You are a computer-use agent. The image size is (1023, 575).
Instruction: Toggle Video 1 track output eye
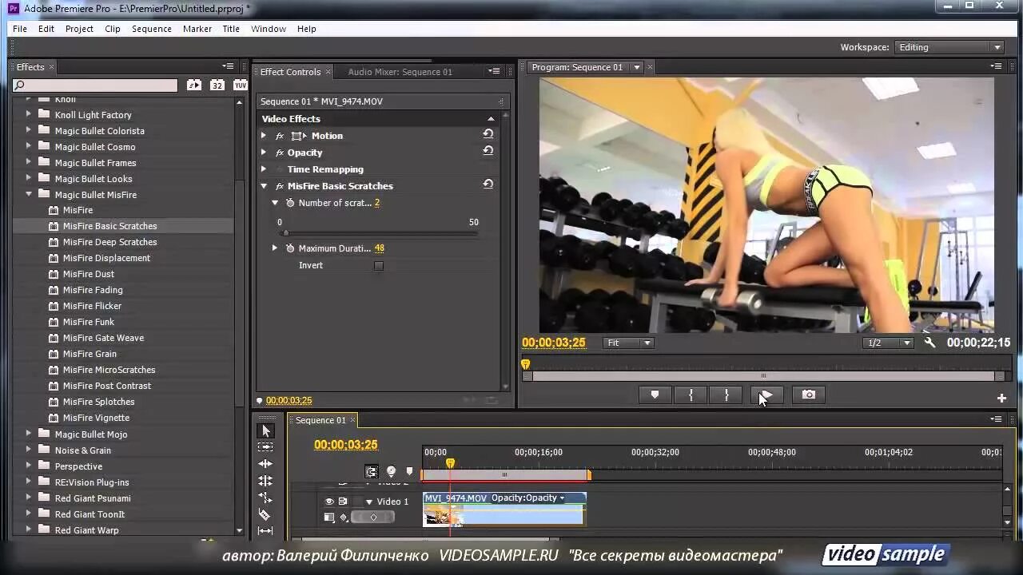(329, 502)
